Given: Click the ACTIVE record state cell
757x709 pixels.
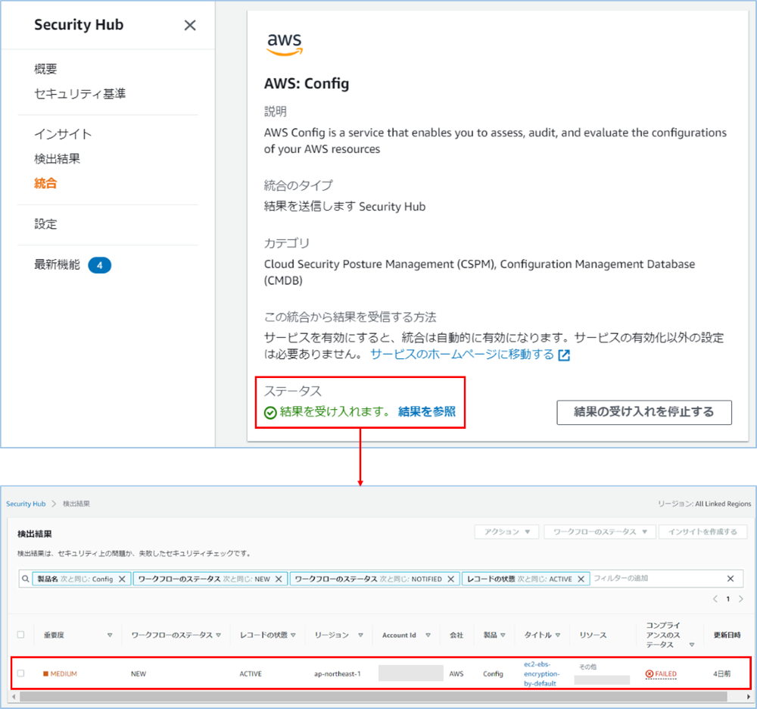Looking at the screenshot, I should point(251,673).
